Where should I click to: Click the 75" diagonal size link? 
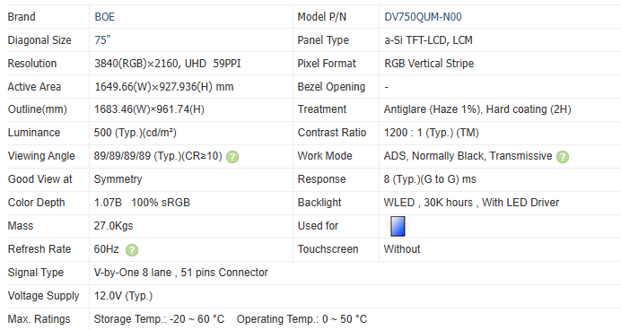tap(102, 40)
